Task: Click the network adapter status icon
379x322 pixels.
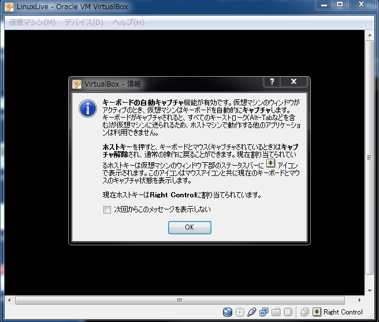Action: [263, 312]
